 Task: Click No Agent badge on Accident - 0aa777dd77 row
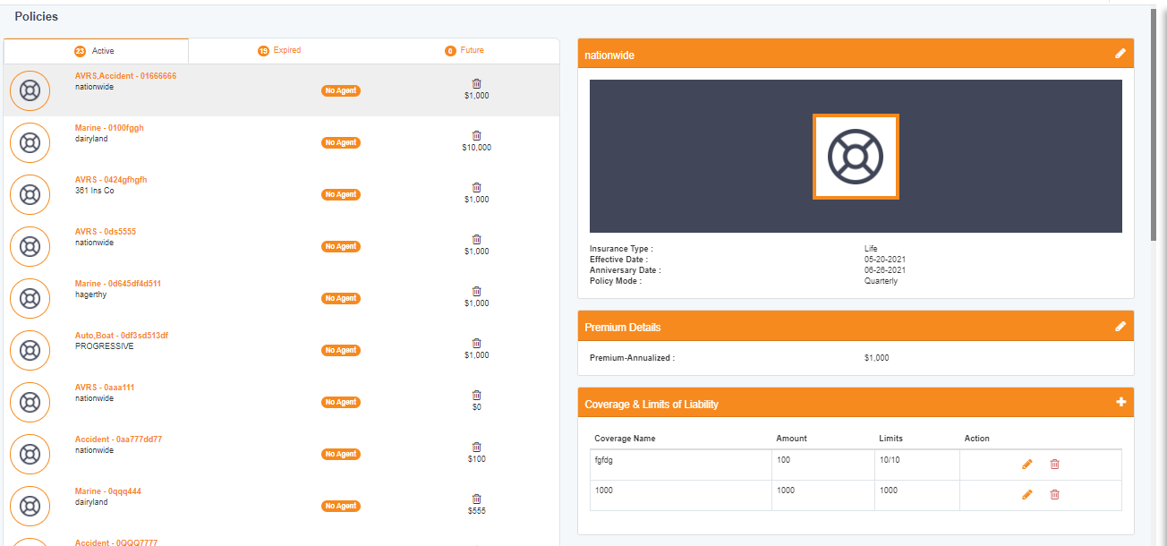pos(341,454)
